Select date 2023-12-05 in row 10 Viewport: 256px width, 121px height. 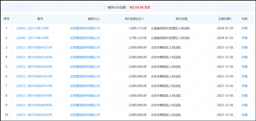225,115
